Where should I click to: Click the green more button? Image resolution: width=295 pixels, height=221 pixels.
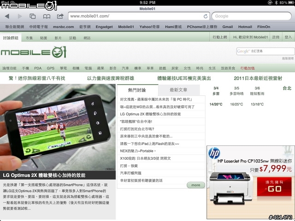pos(195,185)
